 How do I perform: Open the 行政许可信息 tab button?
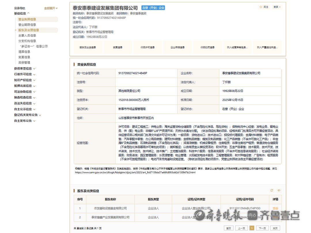(x=147, y=47)
